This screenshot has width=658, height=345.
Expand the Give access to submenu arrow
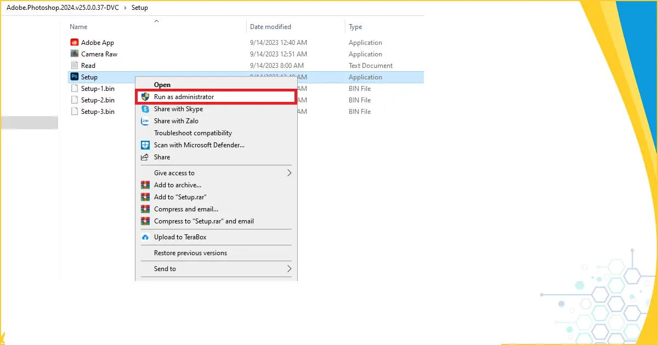(x=289, y=173)
